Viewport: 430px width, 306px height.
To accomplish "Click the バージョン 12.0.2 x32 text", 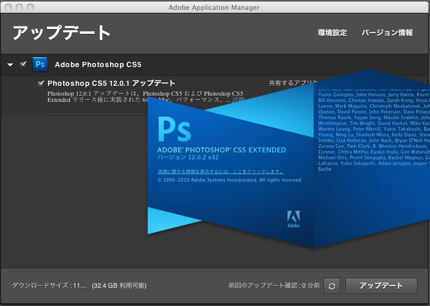I will pyautogui.click(x=188, y=157).
